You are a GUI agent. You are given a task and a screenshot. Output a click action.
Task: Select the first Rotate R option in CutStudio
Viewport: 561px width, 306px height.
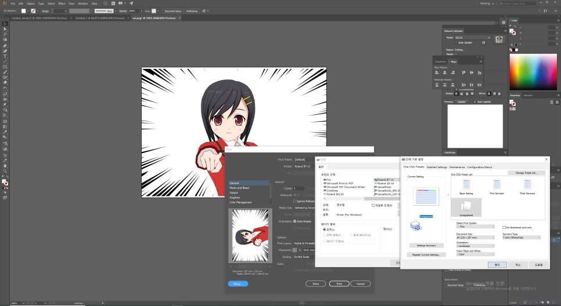point(456,93)
